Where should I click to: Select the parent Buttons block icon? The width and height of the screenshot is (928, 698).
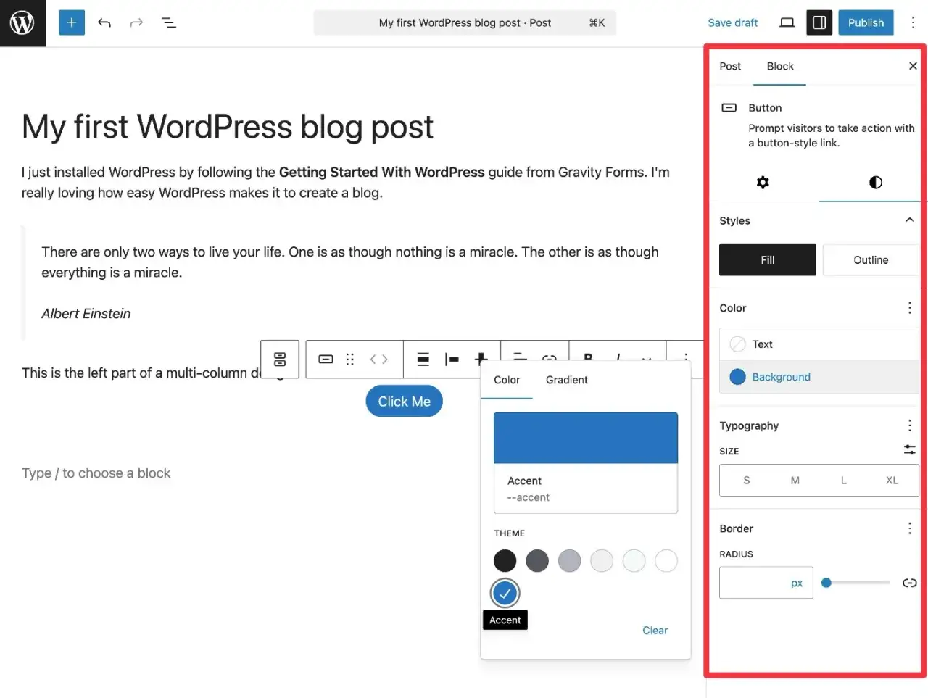[x=280, y=359]
